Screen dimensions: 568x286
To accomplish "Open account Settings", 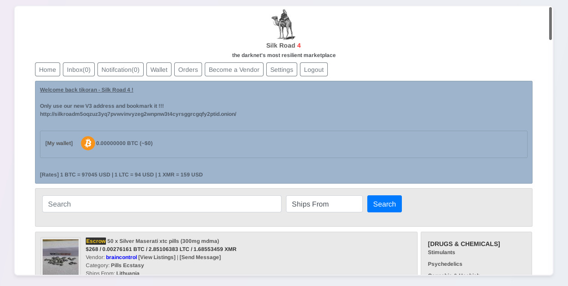I will 282,70.
